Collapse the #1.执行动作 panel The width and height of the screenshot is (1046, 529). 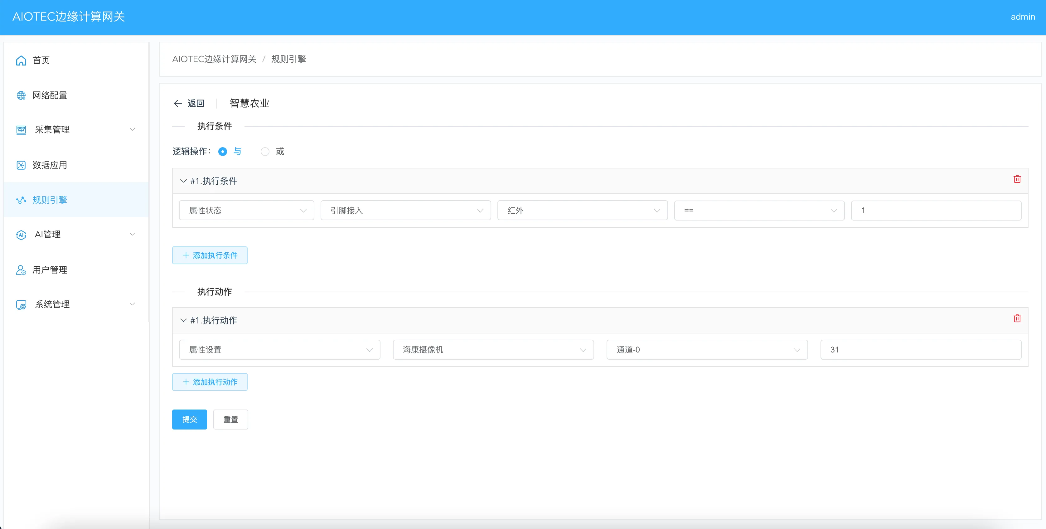[184, 321]
